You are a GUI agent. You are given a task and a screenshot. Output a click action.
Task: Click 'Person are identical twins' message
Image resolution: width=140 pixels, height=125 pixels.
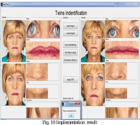(x=69, y=111)
